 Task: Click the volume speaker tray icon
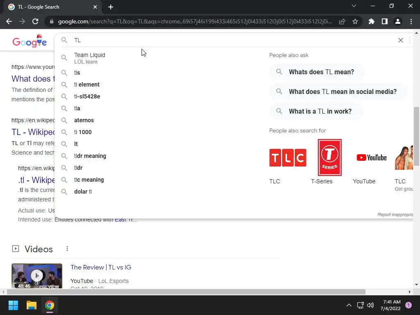(x=370, y=305)
